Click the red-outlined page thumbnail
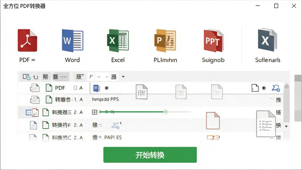The width and height of the screenshot is (302, 170). pyautogui.click(x=213, y=121)
